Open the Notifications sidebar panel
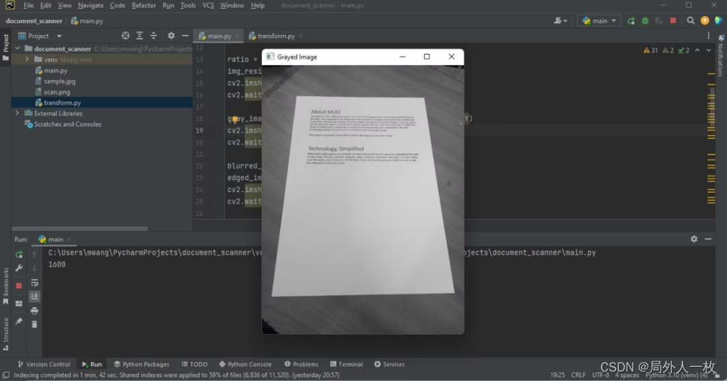 720,56
